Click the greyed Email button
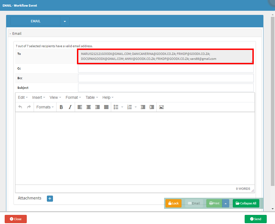This screenshot has width=275, height=224. pos(194,203)
